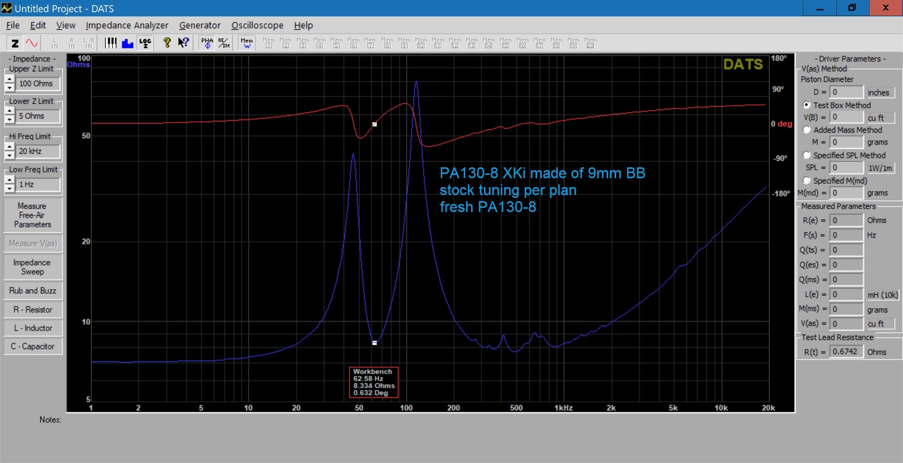Toggle the PHA phase display icon
The height and width of the screenshot is (463, 903).
coord(207,43)
